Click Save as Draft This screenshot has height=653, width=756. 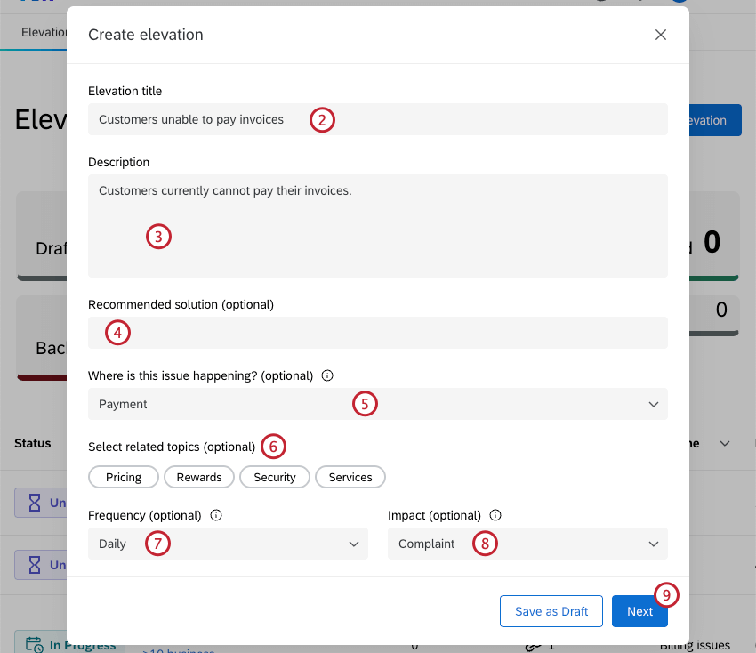pos(551,611)
